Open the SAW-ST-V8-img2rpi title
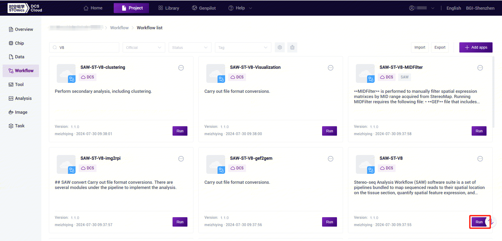Screen dimensions: 502x241 100,158
